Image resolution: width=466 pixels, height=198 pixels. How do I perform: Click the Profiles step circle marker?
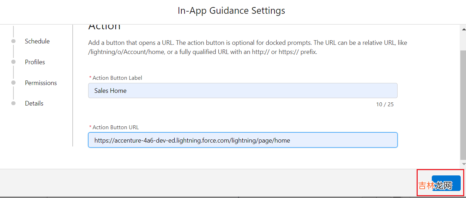click(13, 62)
